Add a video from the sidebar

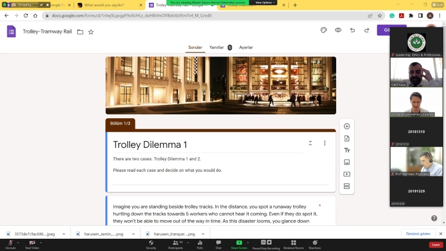tap(347, 174)
